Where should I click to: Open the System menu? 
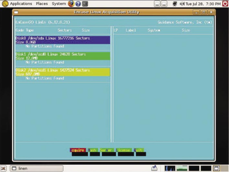[59, 4]
